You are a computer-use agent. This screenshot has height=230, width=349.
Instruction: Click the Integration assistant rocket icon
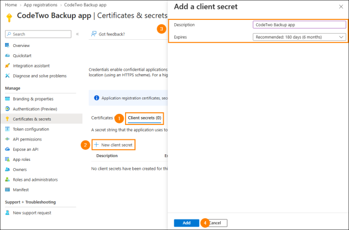[7, 66]
